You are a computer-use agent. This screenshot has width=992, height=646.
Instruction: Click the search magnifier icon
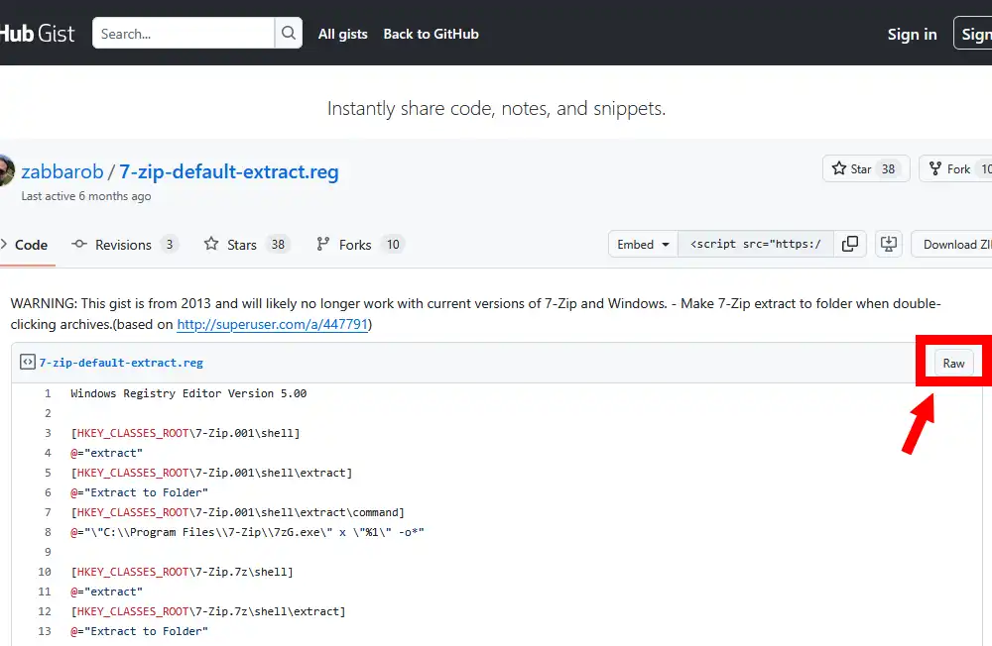289,33
